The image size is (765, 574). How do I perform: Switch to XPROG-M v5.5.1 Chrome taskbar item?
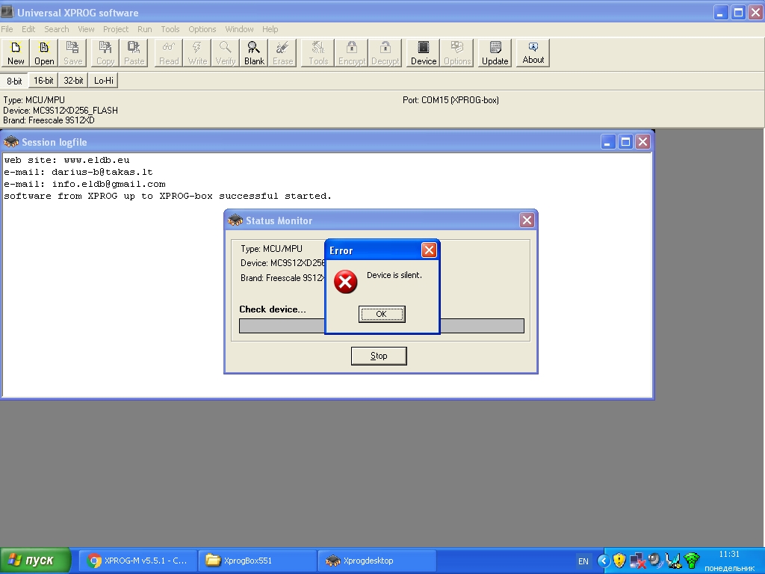138,561
